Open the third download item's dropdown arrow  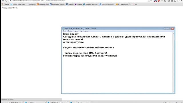pos(68,102)
